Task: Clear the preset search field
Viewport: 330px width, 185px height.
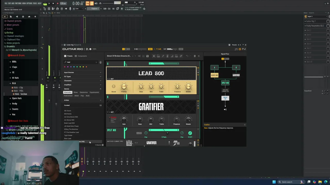Action: tap(96, 62)
